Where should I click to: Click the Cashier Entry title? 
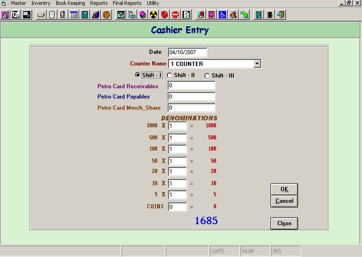[180, 30]
